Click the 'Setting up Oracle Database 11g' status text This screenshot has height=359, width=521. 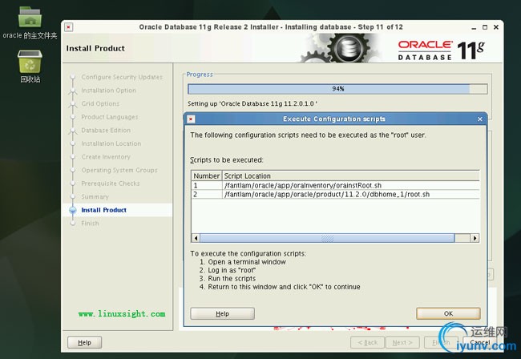pyautogui.click(x=252, y=103)
